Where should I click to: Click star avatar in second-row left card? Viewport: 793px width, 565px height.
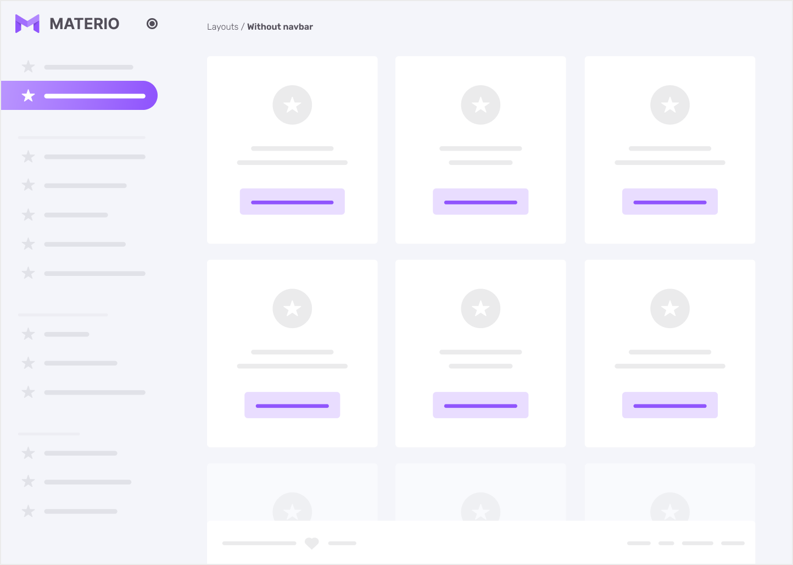[292, 308]
